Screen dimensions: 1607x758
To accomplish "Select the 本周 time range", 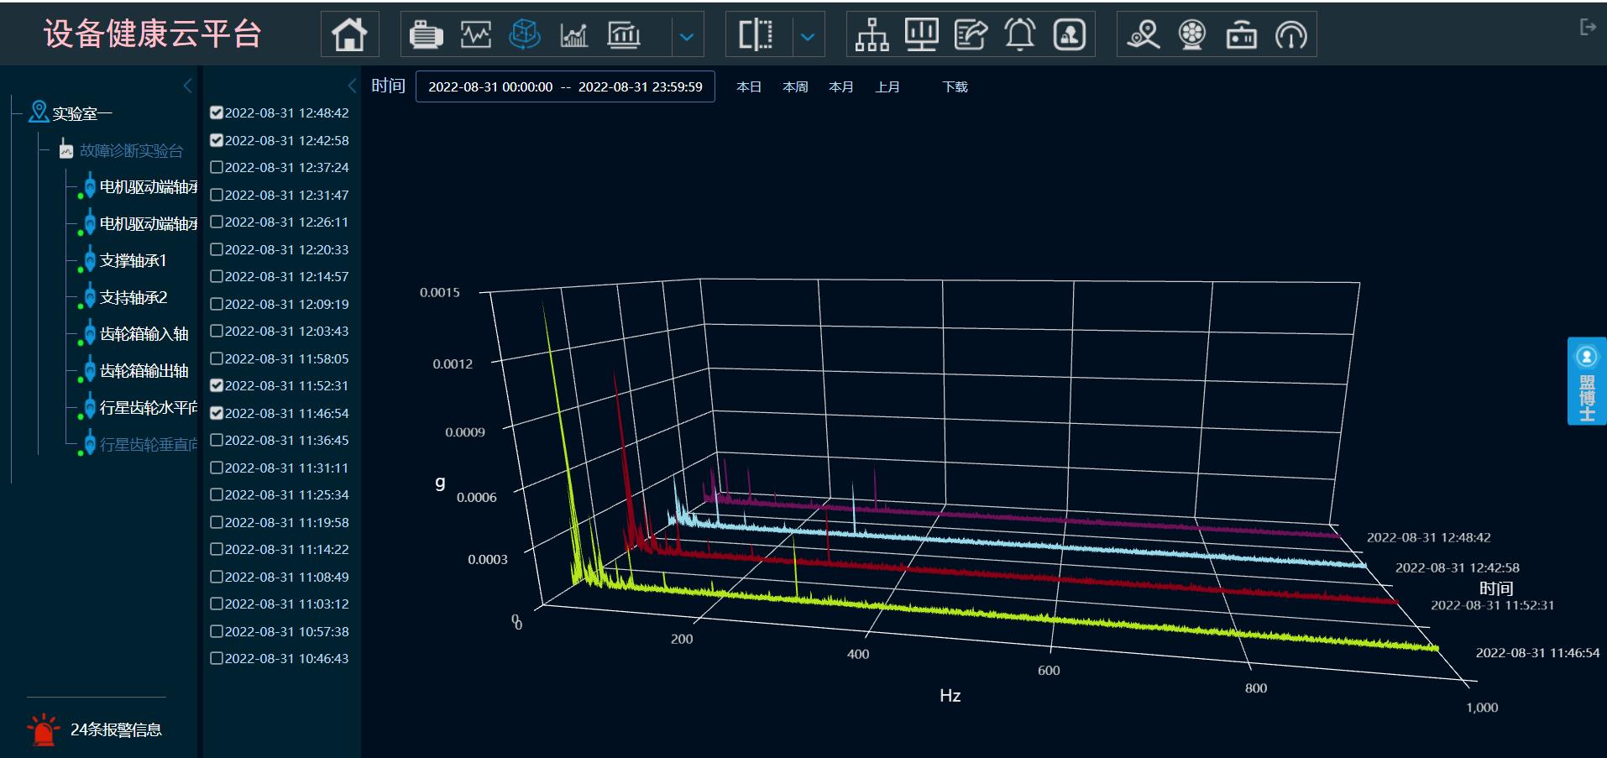I will (794, 86).
